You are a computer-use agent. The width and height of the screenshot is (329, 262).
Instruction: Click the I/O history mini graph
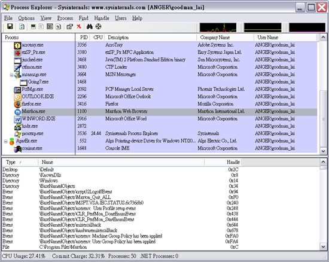tap(307, 28)
